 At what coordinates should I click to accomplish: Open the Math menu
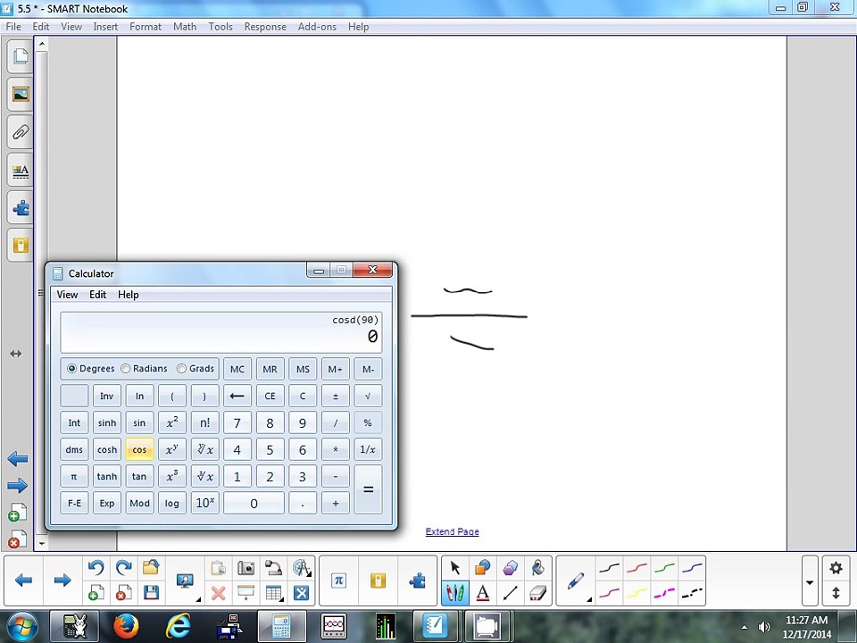tap(185, 27)
